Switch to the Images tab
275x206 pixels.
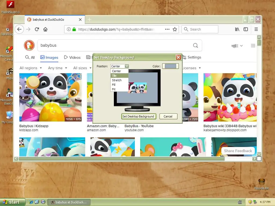point(49,57)
